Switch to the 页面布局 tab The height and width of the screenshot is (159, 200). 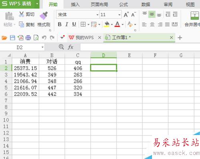99,4
